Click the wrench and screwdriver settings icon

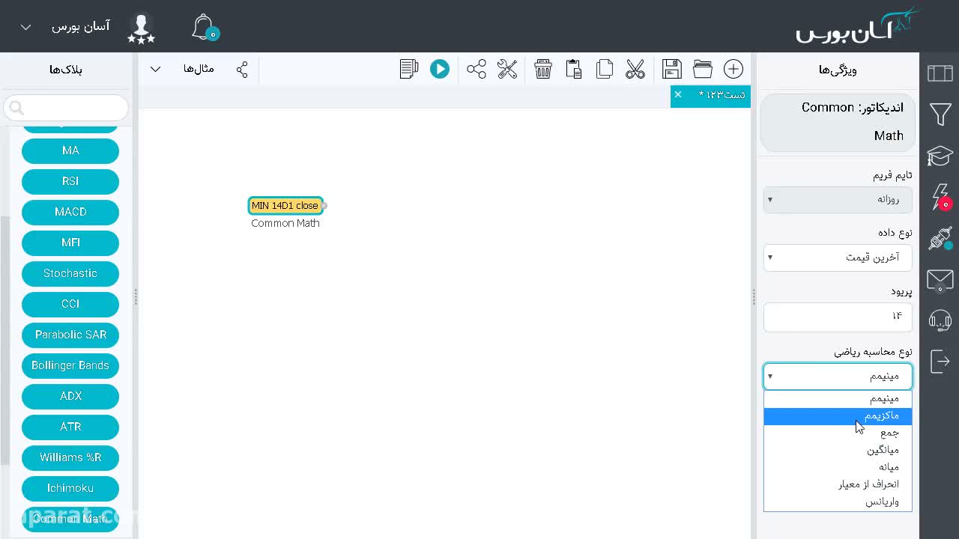[507, 70]
